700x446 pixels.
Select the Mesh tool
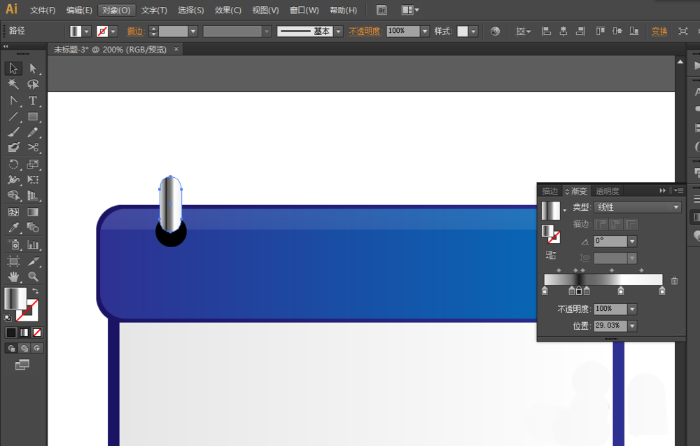click(x=13, y=212)
